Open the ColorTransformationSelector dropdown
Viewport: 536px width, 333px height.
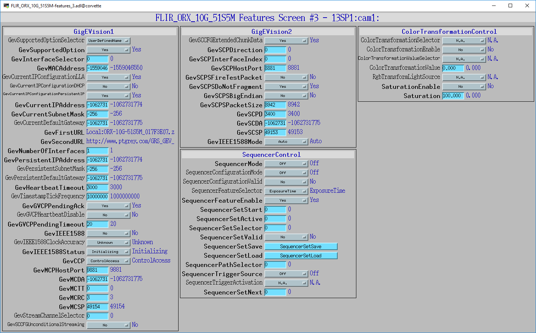pyautogui.click(x=464, y=41)
